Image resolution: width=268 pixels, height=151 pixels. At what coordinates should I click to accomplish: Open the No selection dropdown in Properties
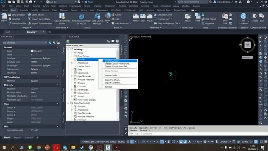[25, 43]
